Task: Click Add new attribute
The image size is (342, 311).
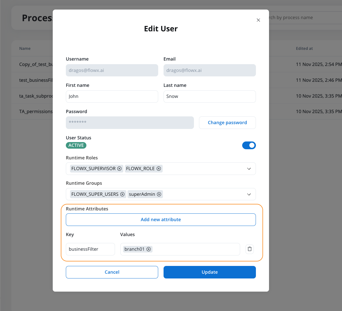Action: click(x=161, y=219)
